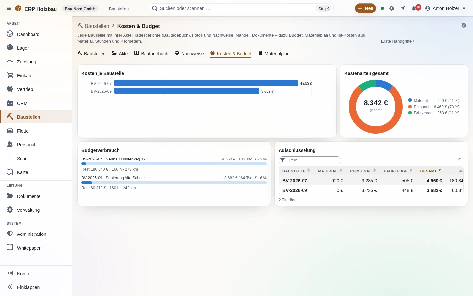
Task: Click the Vertrieb sidebar icon
Action: 10,89
